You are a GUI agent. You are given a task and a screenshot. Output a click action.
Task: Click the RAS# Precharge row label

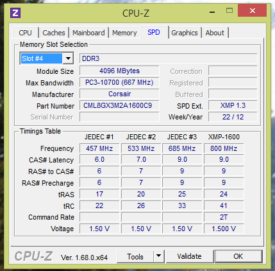pyautogui.click(x=47, y=183)
